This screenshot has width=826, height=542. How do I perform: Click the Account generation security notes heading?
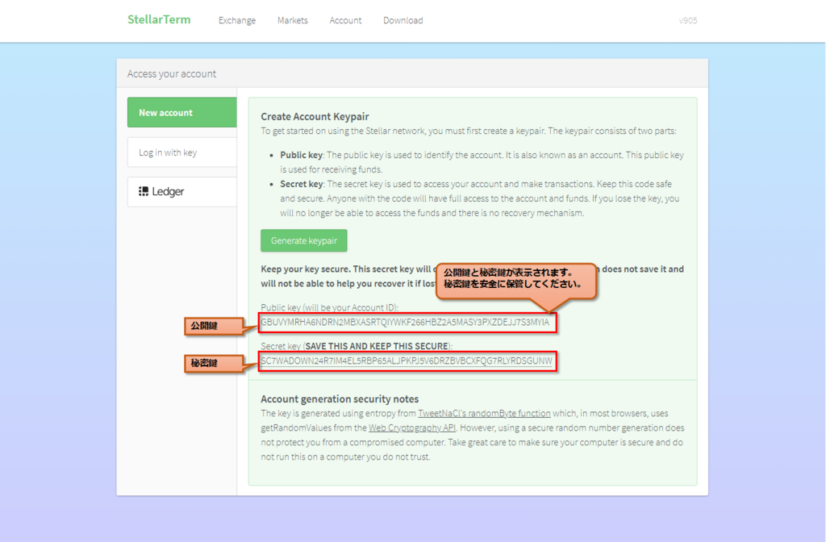pyautogui.click(x=340, y=398)
